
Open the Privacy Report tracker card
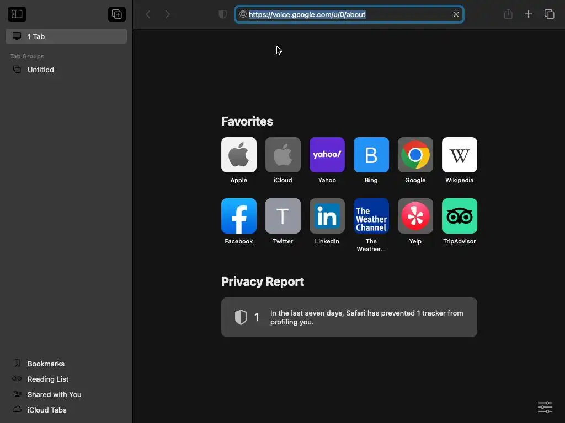point(349,317)
